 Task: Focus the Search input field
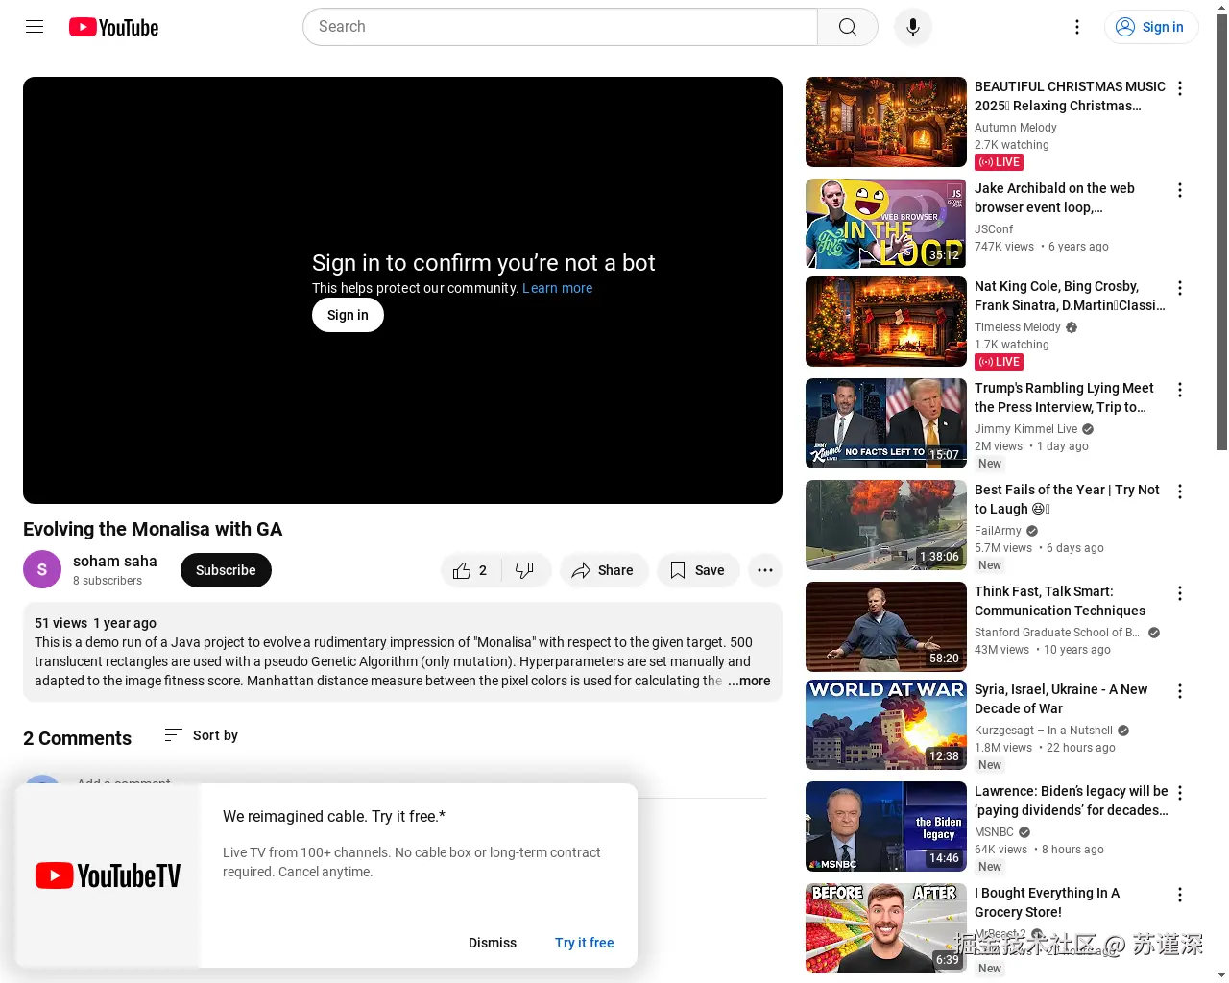tap(561, 27)
